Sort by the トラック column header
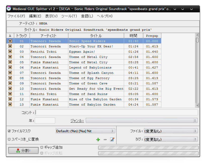Screen dimensions: 206x163 [22, 36]
